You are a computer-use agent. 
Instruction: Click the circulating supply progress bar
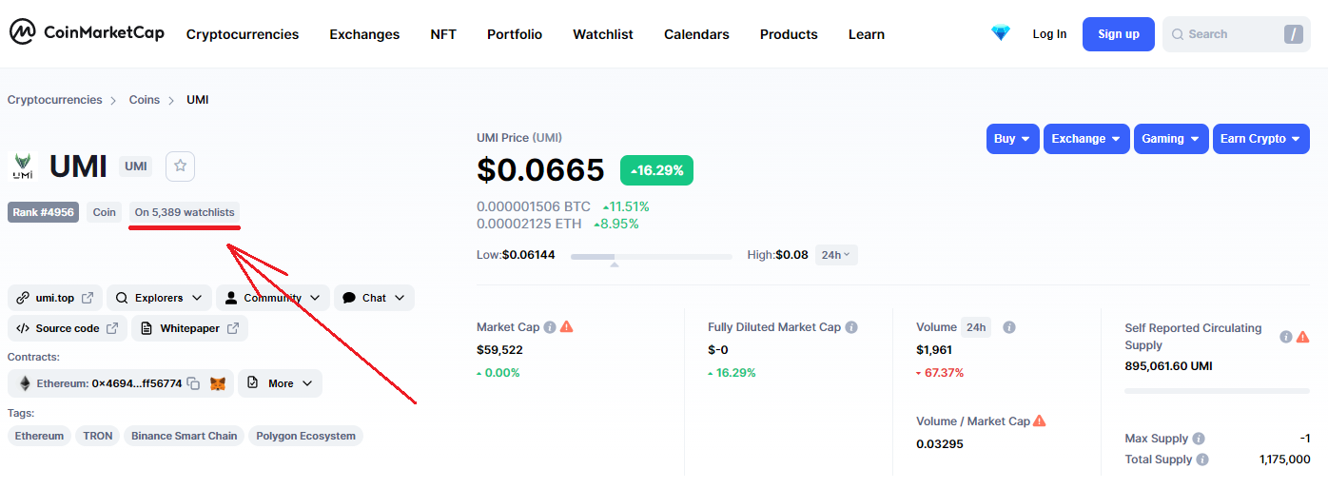point(1217,391)
